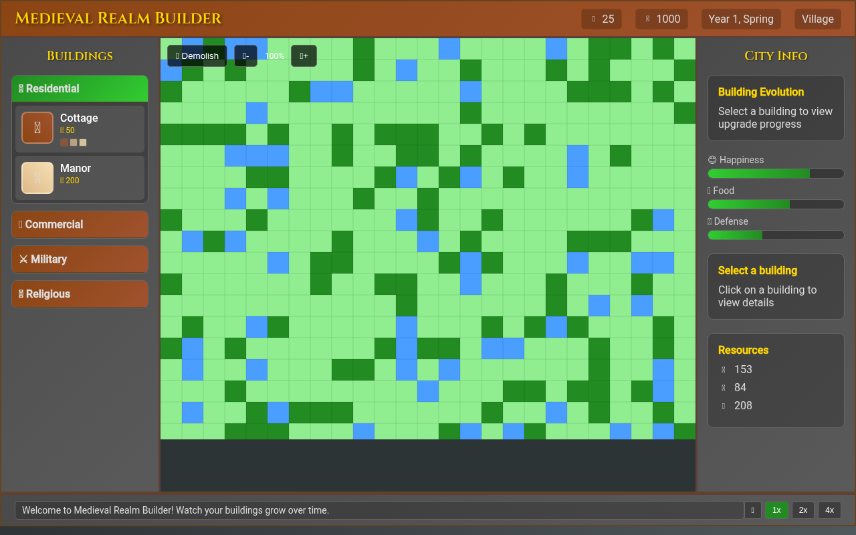Click the Happiness progress bar
This screenshot has width=856, height=535.
[x=776, y=173]
